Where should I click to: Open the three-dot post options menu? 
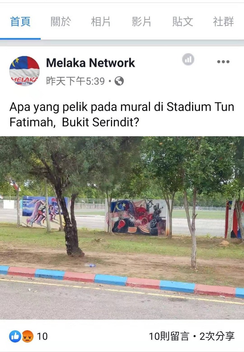pyautogui.click(x=223, y=62)
